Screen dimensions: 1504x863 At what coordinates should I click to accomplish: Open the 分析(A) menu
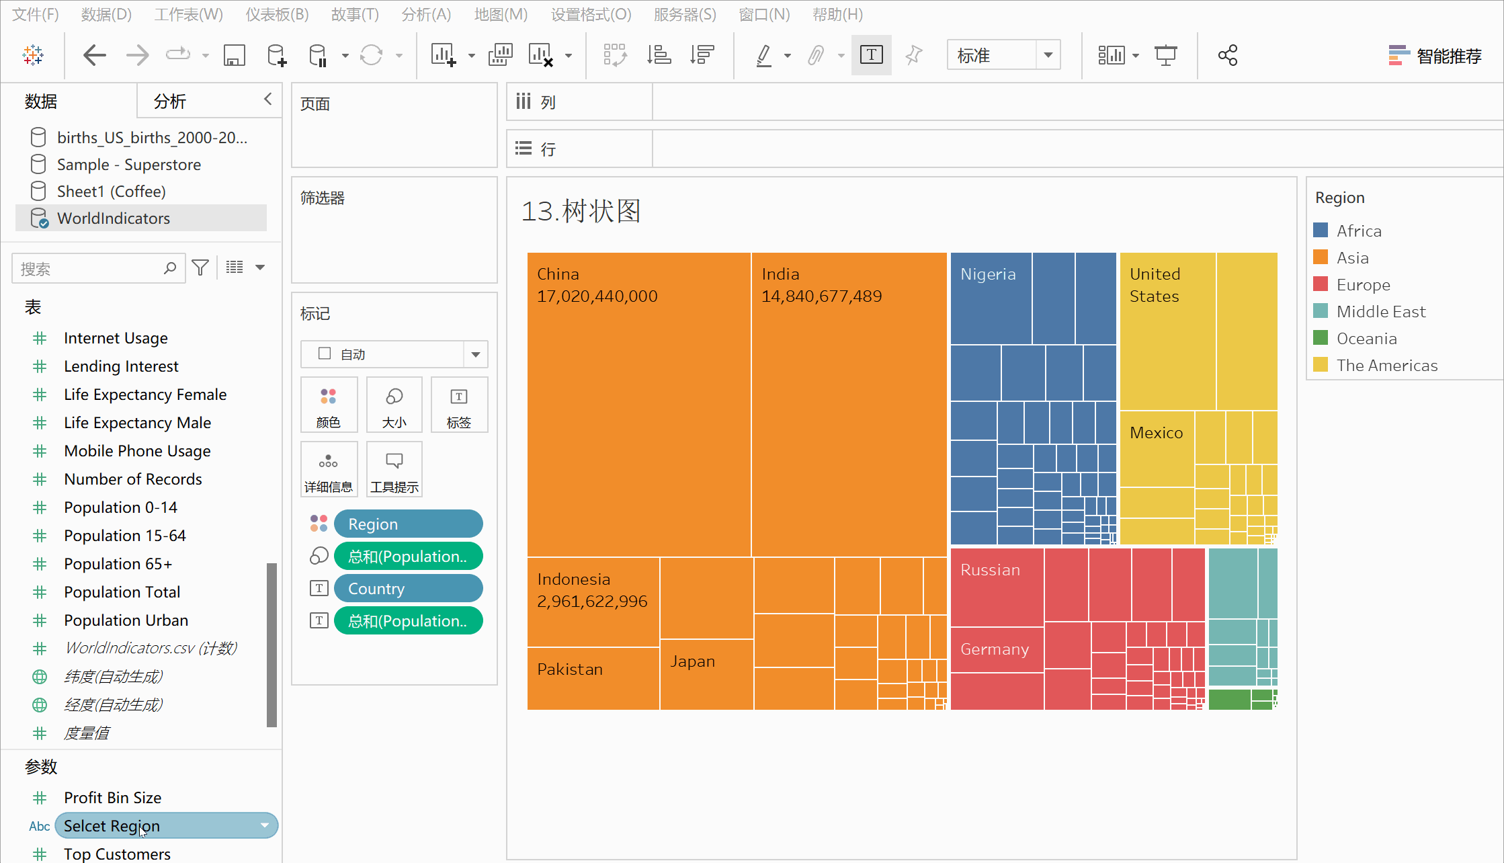tap(425, 14)
